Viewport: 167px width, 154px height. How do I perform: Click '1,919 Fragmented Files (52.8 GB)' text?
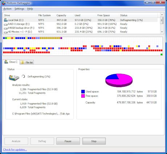(x=39, y=104)
